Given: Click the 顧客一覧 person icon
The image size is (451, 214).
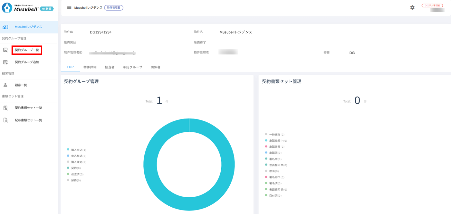Looking at the screenshot, I should click(x=5, y=85).
